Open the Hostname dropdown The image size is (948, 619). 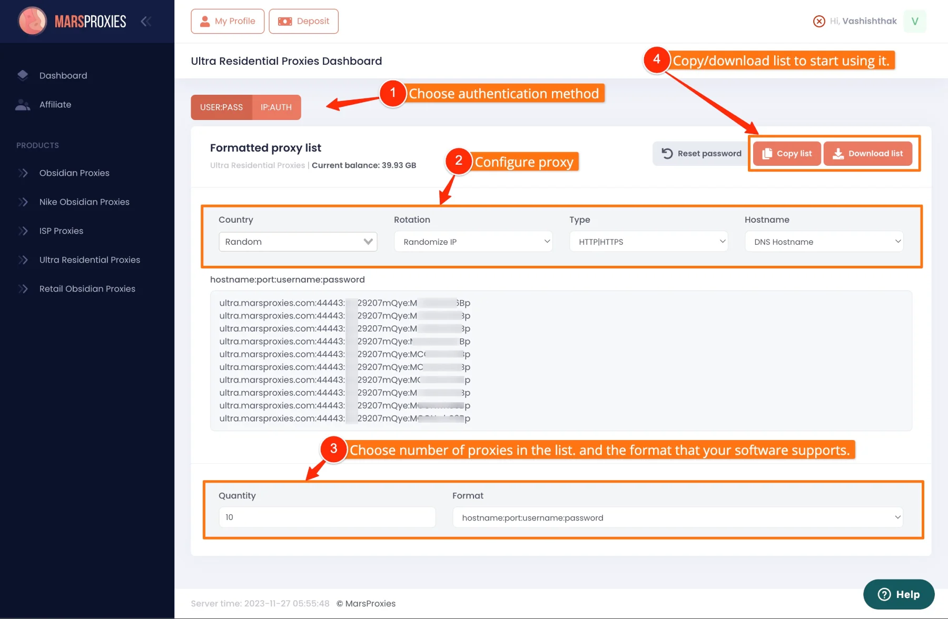[x=824, y=242]
